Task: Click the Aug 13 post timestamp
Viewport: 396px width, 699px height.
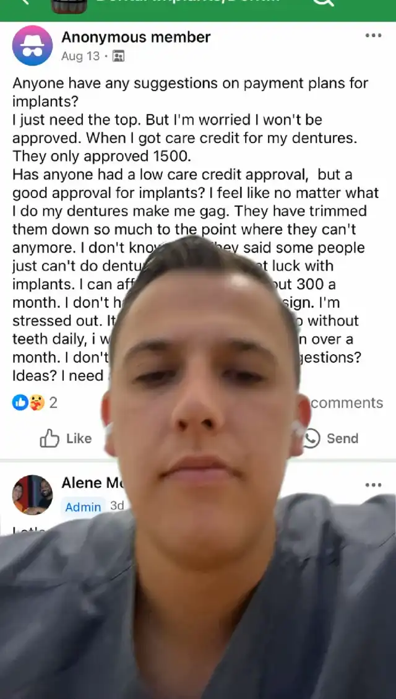Action: [80, 56]
